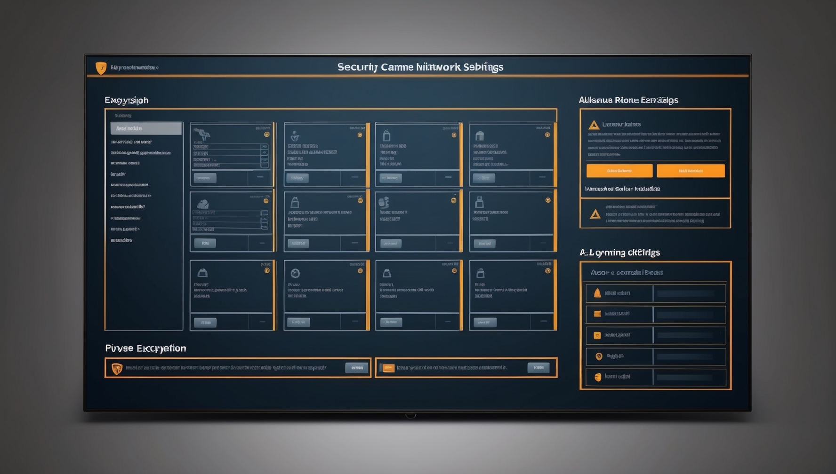Click the orange badge icon in the fifth logging row
The image size is (836, 474).
pyautogui.click(x=598, y=377)
